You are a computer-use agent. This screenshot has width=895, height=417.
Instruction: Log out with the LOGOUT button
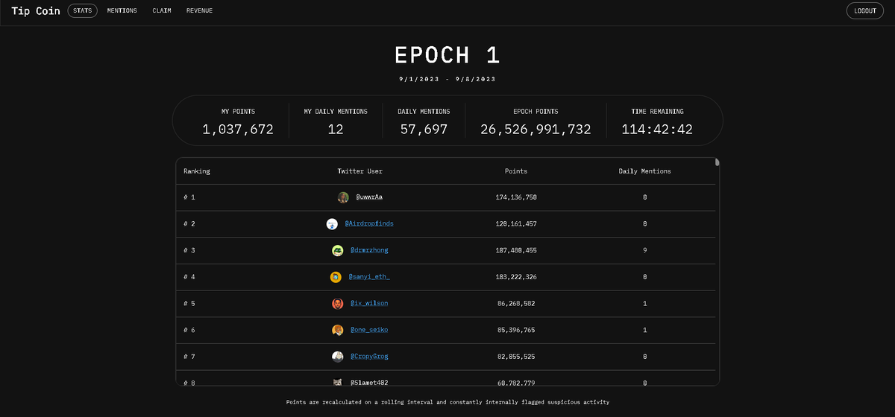pyautogui.click(x=865, y=11)
